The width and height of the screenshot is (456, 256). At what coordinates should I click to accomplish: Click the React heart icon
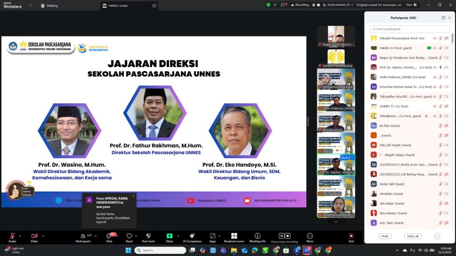click(x=129, y=236)
